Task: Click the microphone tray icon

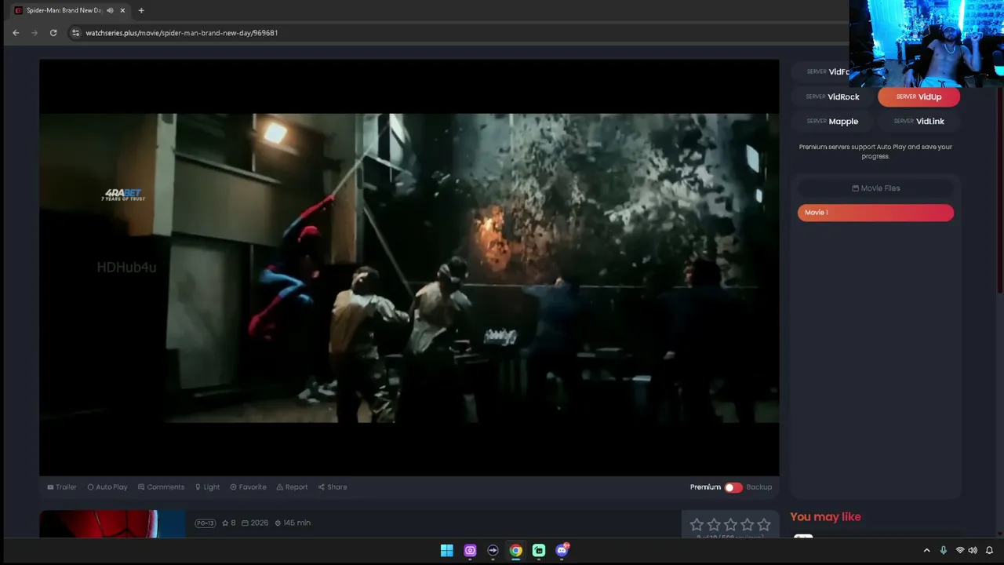Action: tap(944, 551)
